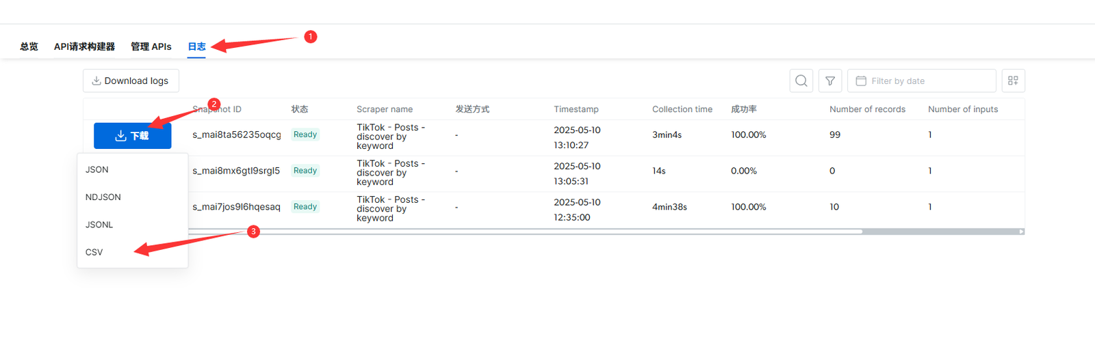
Task: Switch to API请求构建器 tab
Action: point(84,46)
